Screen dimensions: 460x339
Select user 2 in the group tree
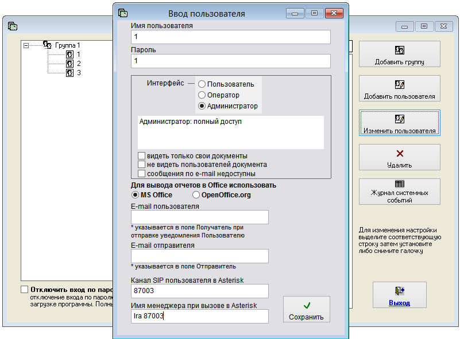coord(79,64)
